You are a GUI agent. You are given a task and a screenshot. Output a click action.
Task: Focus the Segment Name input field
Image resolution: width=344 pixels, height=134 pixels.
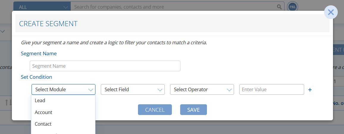coord(105,66)
